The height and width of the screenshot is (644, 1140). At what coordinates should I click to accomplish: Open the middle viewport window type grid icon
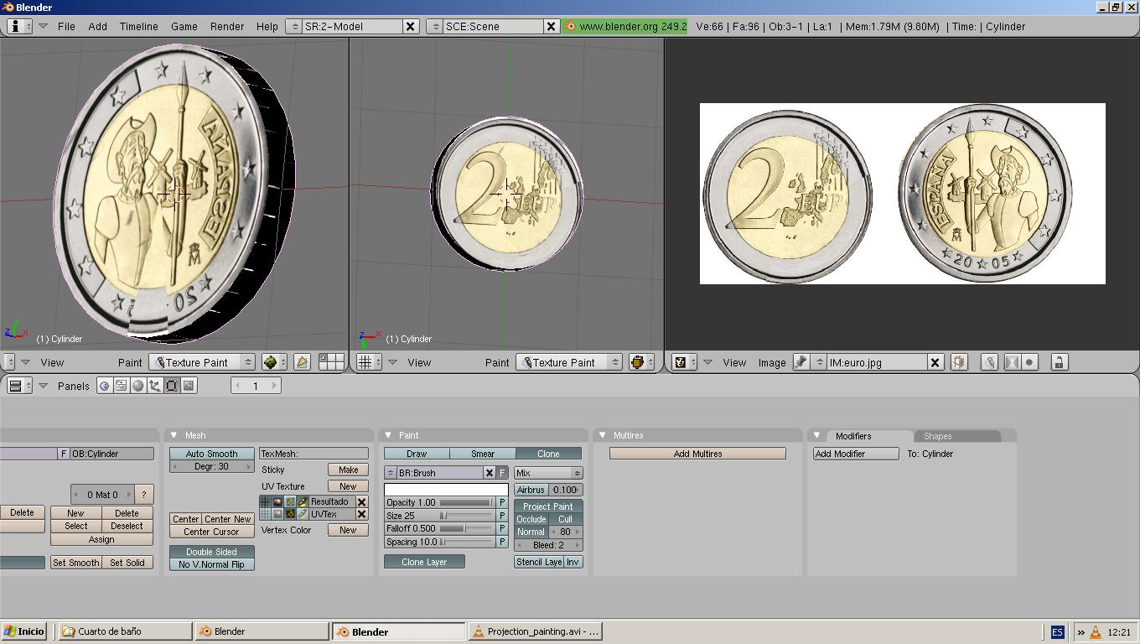tap(368, 362)
